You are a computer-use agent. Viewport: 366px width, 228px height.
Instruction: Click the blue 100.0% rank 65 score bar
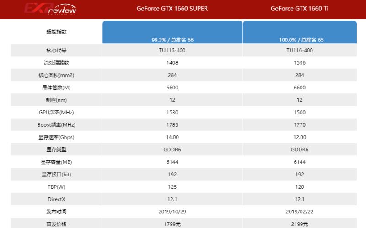click(x=300, y=32)
